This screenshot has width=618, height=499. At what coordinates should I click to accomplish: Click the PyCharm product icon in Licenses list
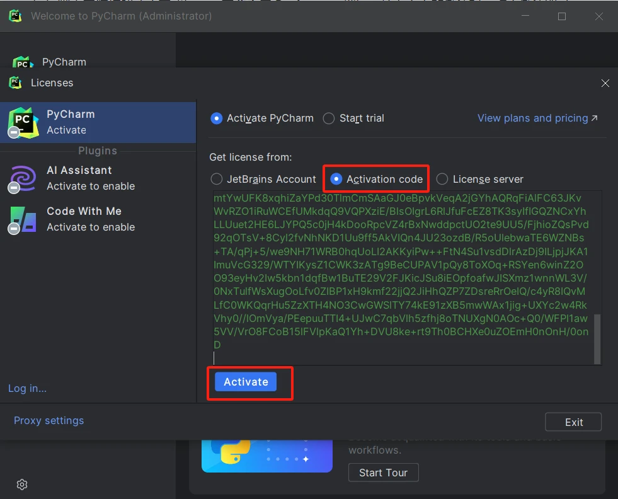click(x=23, y=123)
